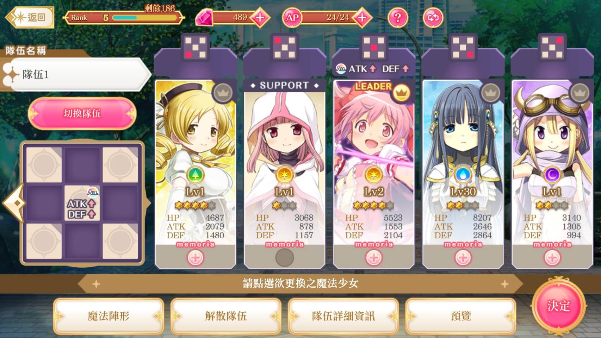Add memoria to the Lv30 water character
Viewport: 601px width, 338px height.
pos(463,258)
